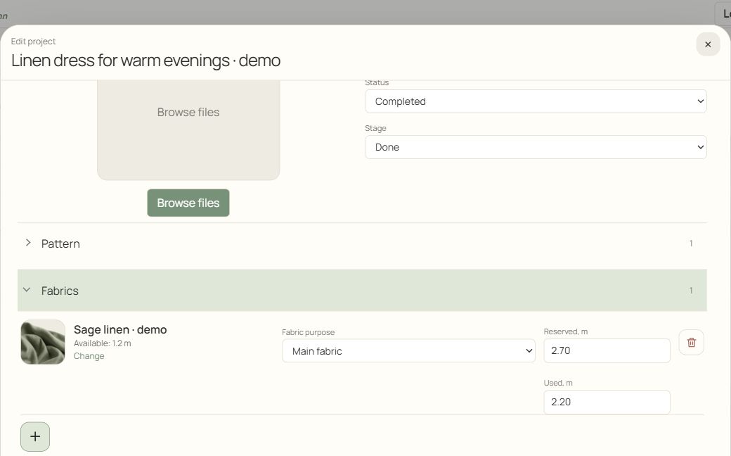Click the Edit project label

tap(34, 42)
